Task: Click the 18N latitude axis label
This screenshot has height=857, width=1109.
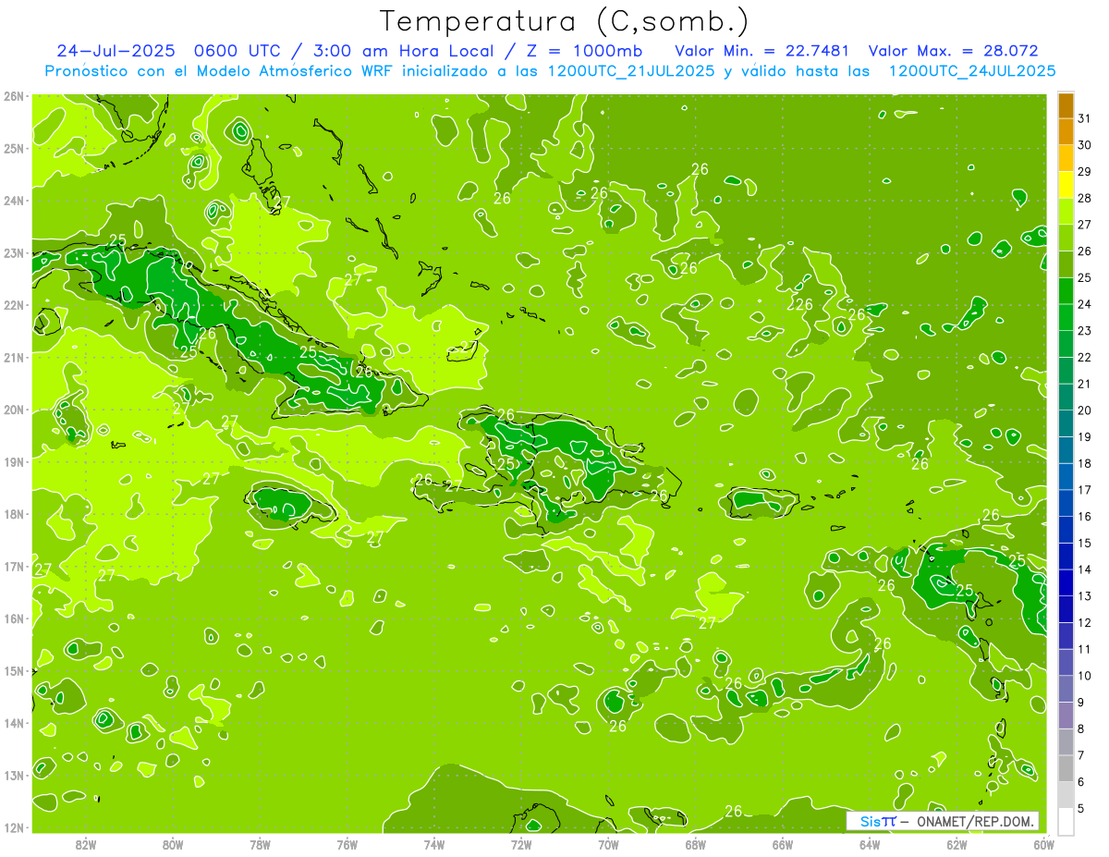Action: tap(13, 514)
